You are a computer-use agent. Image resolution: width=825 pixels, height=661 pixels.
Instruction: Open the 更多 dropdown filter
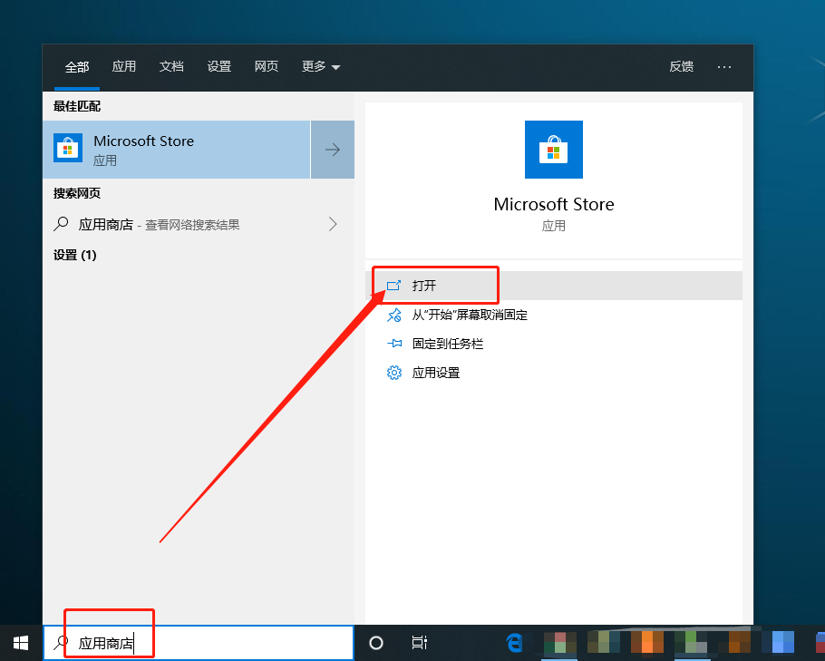(x=321, y=67)
